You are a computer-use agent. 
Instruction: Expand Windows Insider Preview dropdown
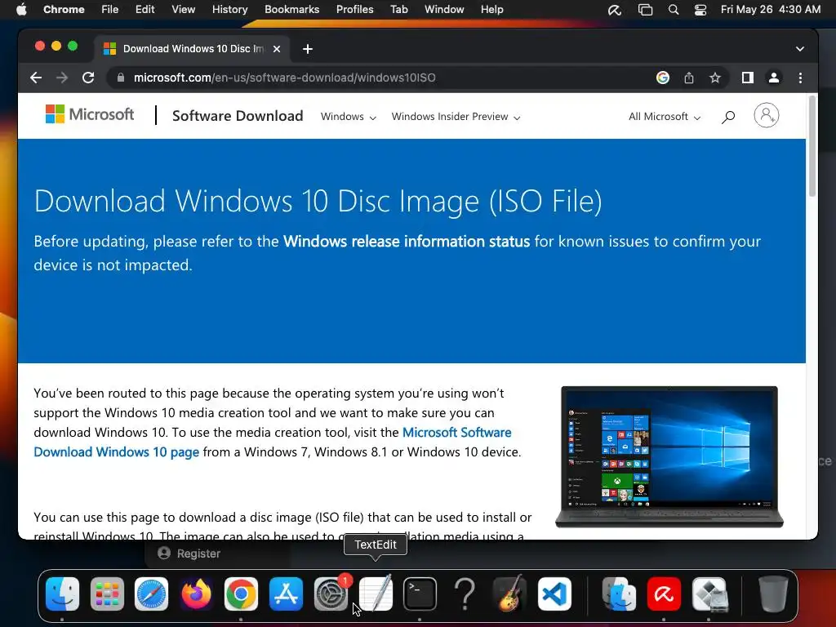point(456,117)
